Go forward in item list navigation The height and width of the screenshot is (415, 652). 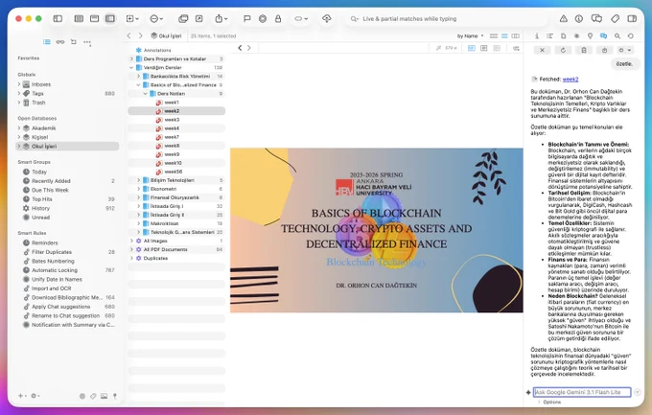coord(141,35)
